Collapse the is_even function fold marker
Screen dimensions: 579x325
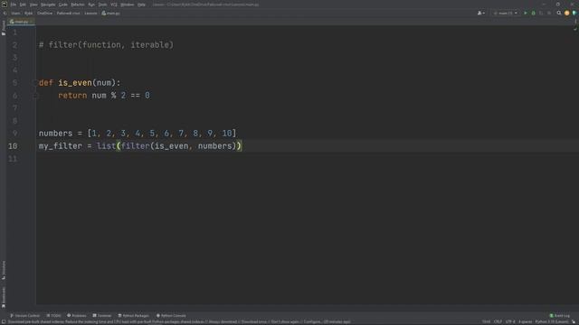36,83
